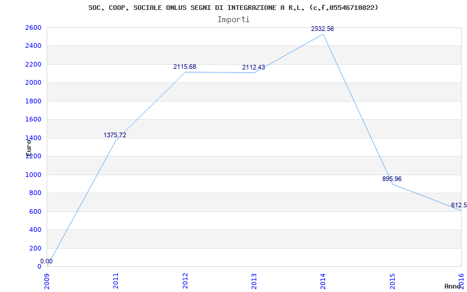Click the 'Importi' subtitle

233,19
